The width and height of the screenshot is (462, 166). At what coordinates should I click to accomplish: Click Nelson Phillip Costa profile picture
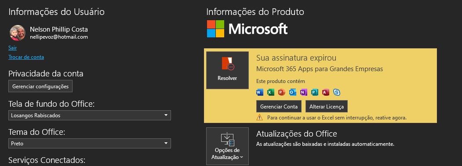coord(18,32)
